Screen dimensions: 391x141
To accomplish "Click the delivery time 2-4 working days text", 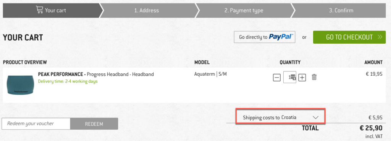I will click(68, 81).
